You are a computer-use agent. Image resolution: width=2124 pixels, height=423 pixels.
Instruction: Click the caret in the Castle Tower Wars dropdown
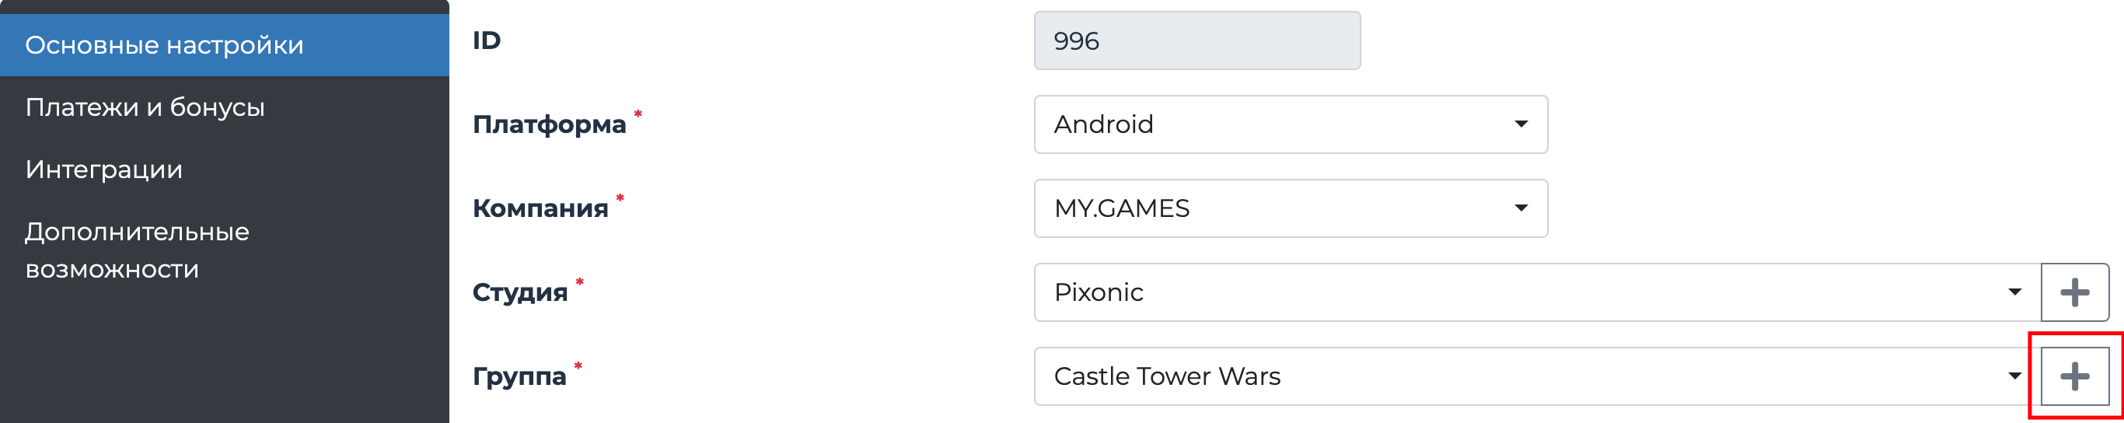click(2014, 376)
